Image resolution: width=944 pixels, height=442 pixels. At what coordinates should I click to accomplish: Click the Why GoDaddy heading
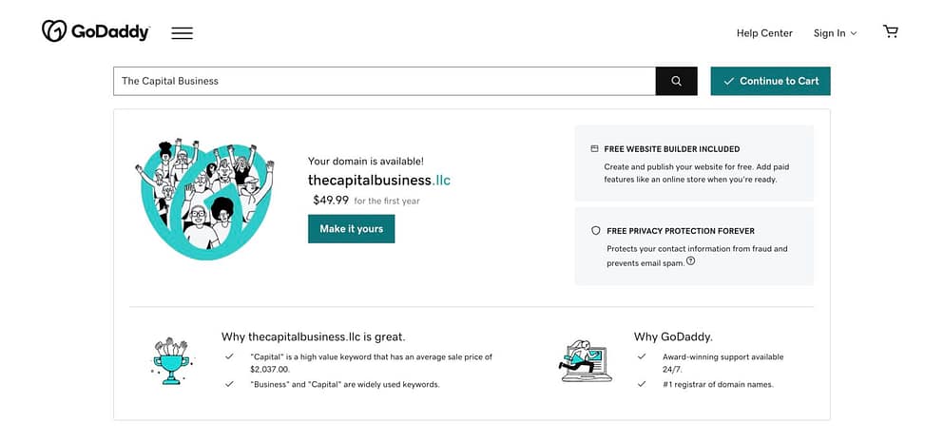(673, 336)
